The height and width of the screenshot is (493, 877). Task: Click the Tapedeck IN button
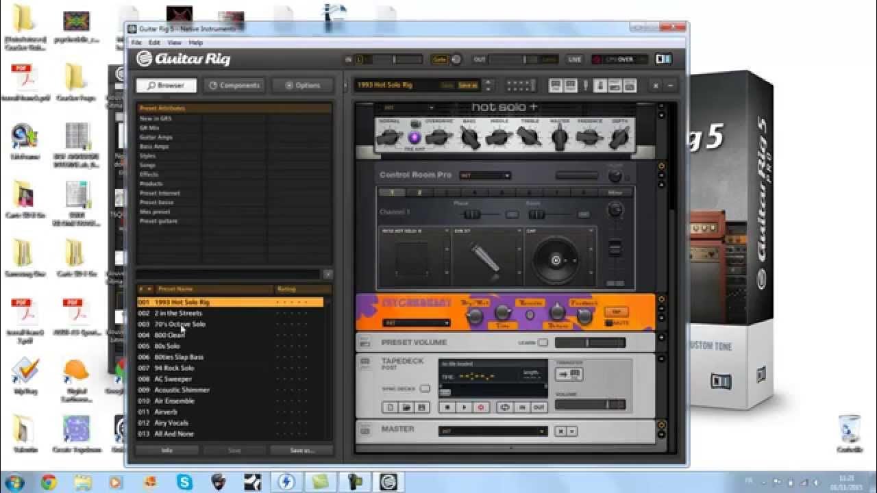click(522, 407)
